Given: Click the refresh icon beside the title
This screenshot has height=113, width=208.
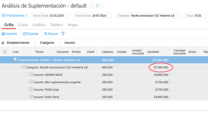Looking at the screenshot, I should point(97,6).
